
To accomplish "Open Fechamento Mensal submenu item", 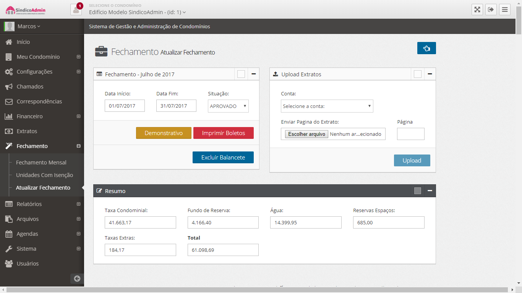I will (x=41, y=163).
